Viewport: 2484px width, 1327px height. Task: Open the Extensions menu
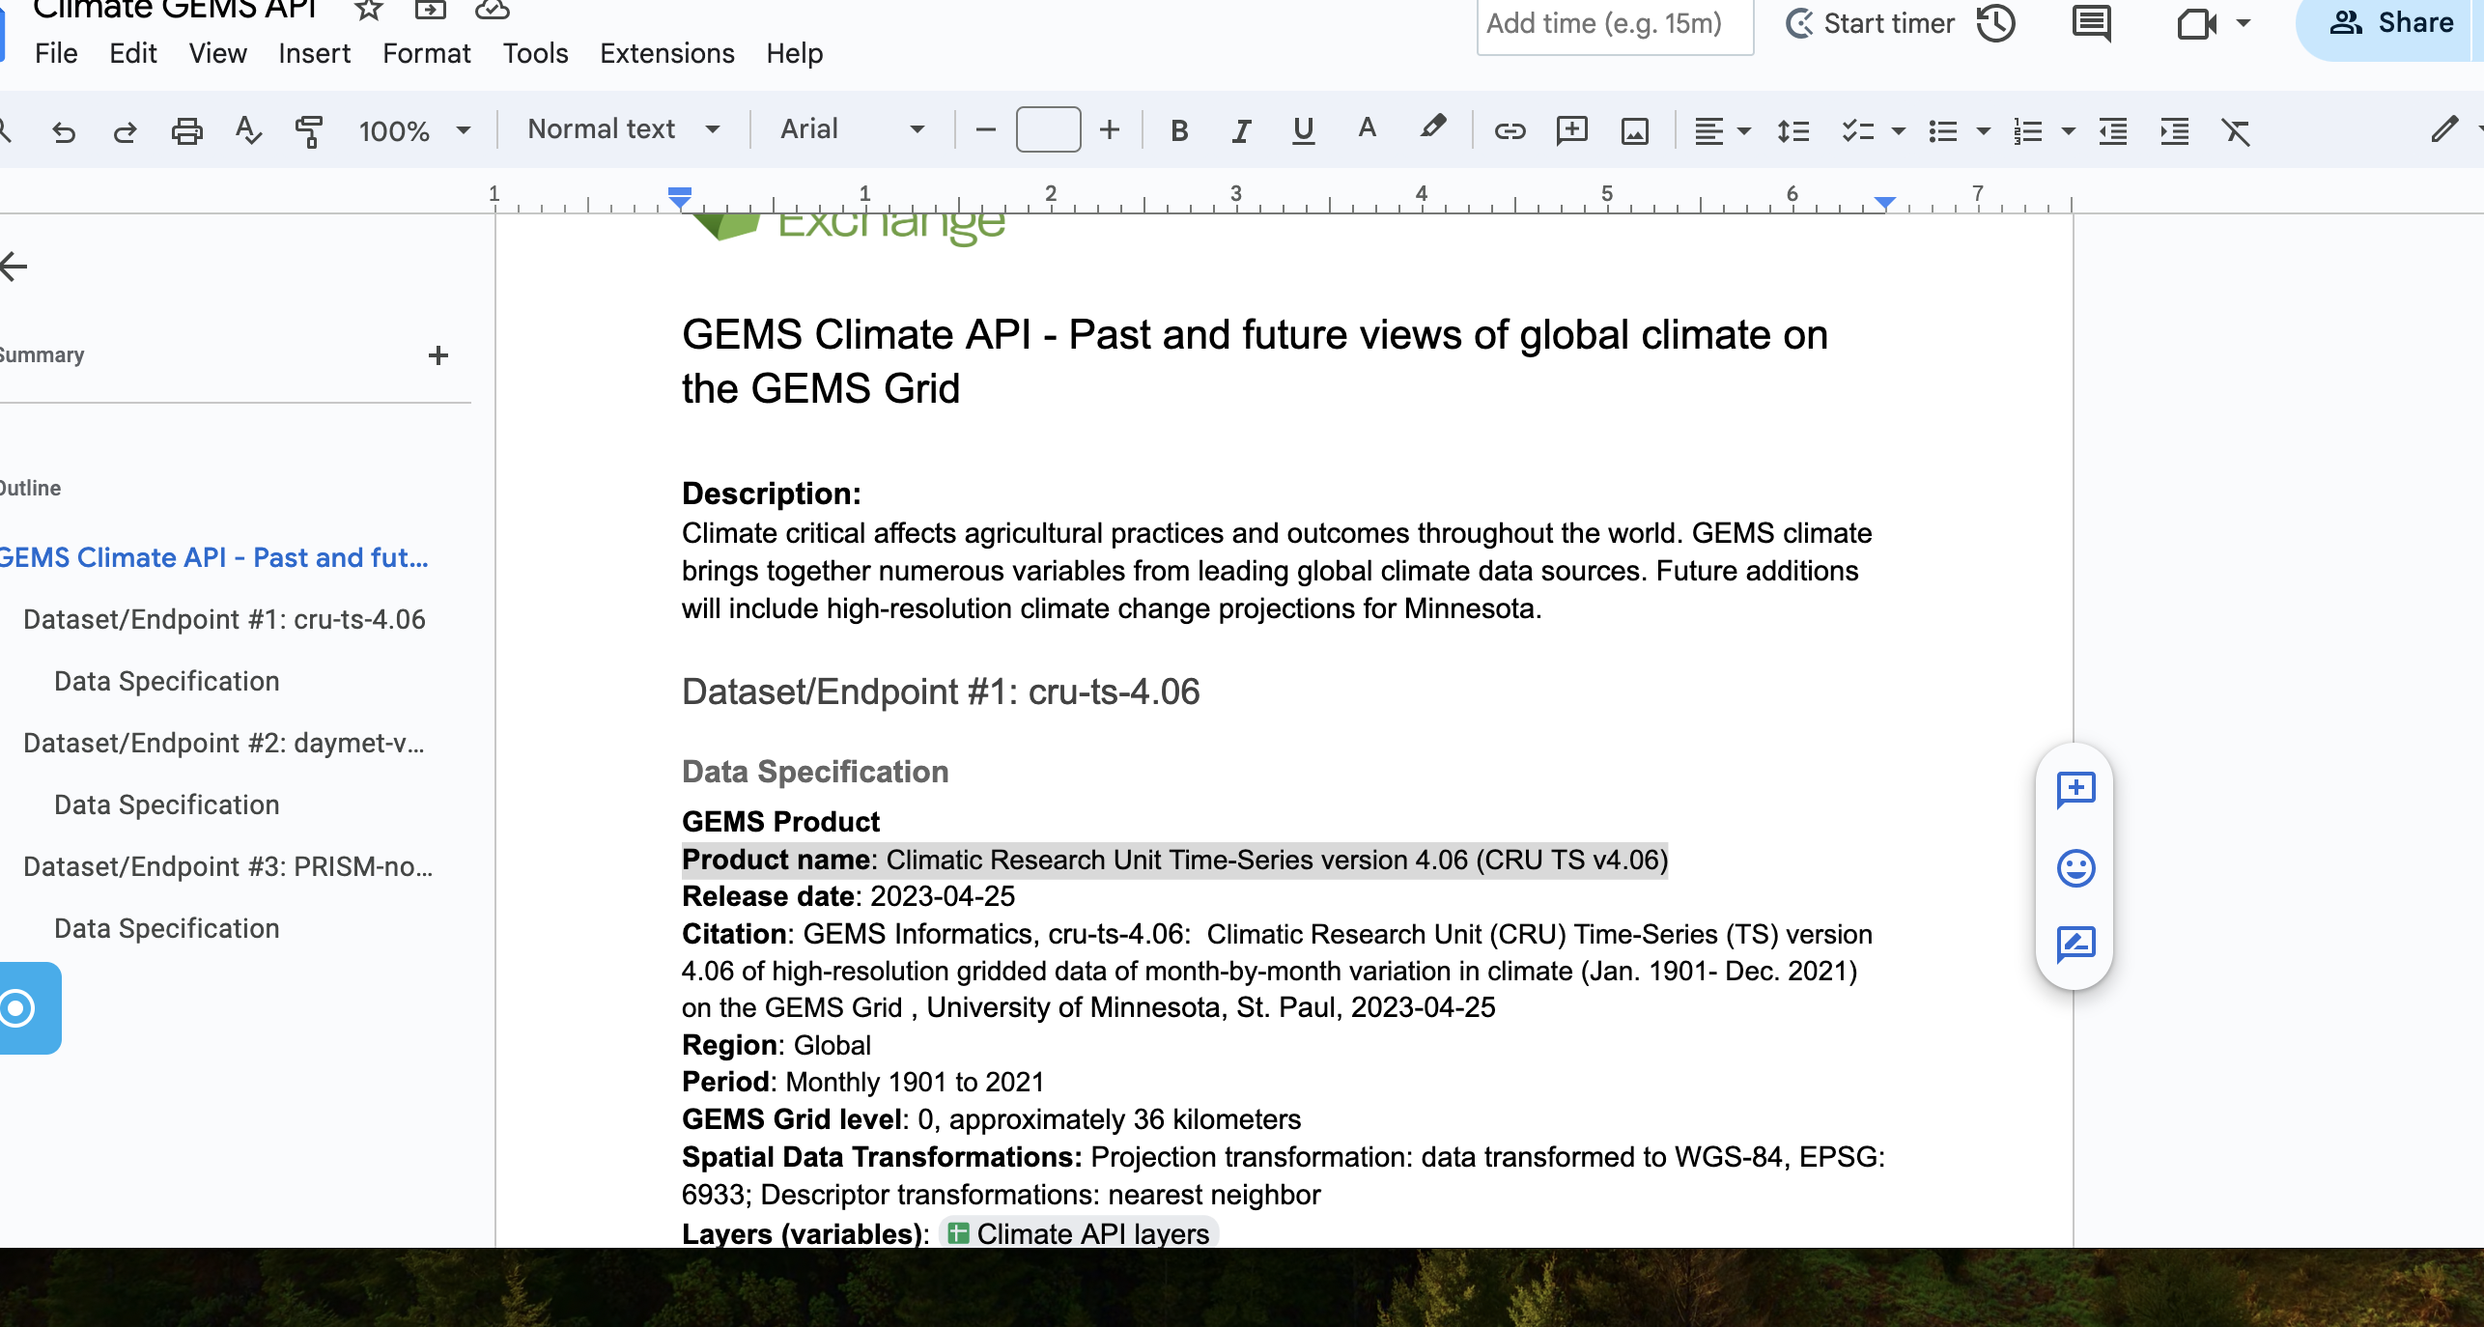666,53
